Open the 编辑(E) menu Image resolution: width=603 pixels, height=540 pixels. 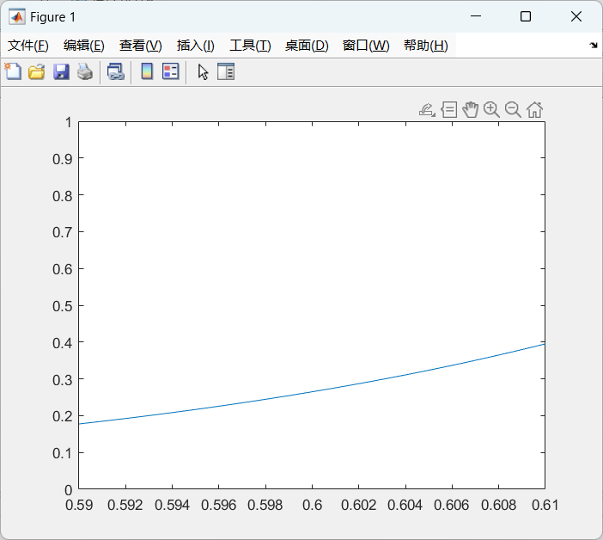pyautogui.click(x=84, y=46)
